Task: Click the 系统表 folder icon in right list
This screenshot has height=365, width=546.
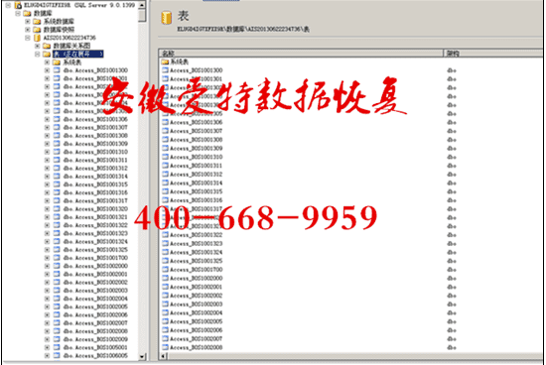Action: (165, 61)
